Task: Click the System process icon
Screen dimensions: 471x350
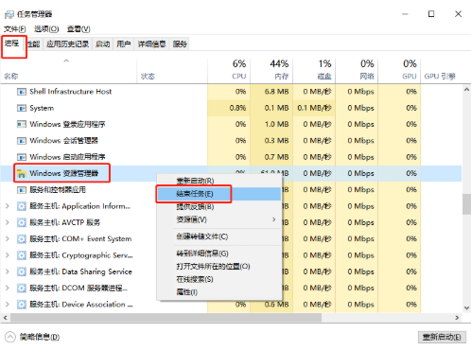Action: tap(21, 108)
